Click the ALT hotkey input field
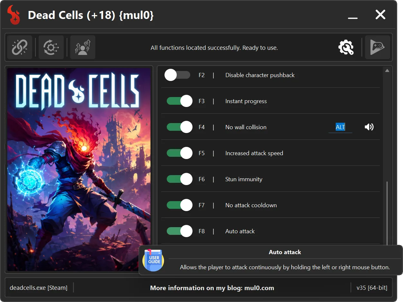Image resolution: width=403 pixels, height=302 pixels. (x=340, y=127)
